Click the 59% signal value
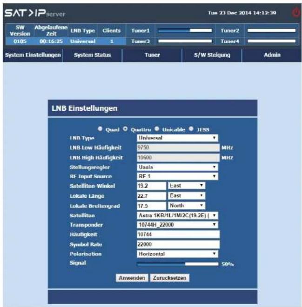The image size is (302, 307). tap(228, 264)
